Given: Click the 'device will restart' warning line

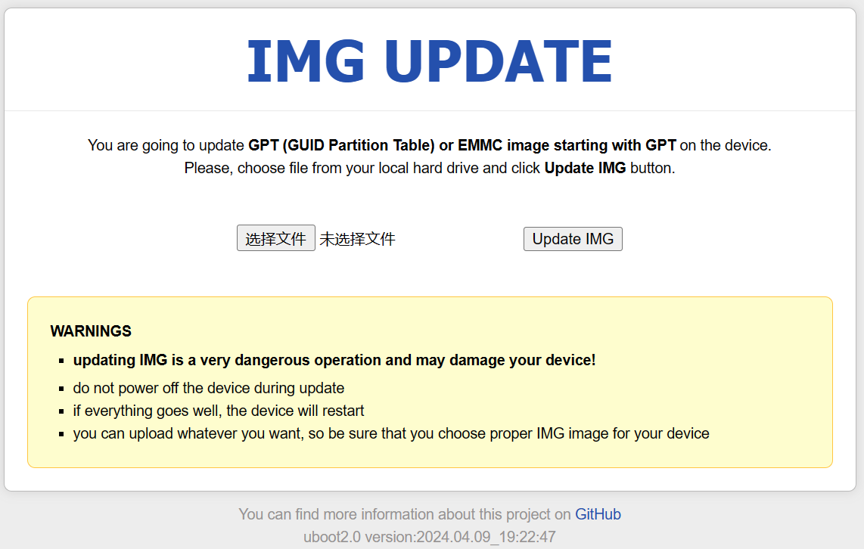Looking at the screenshot, I should [218, 411].
